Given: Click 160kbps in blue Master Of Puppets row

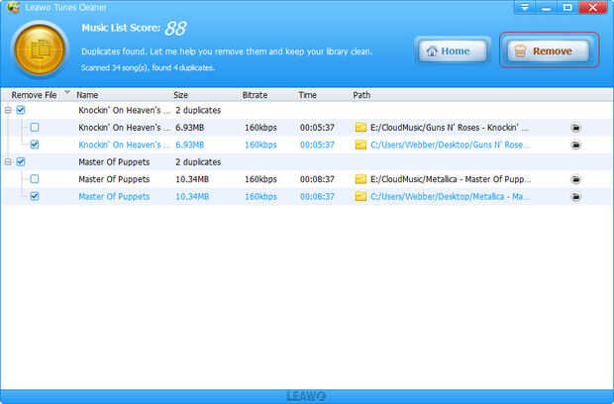Looking at the screenshot, I should (x=260, y=196).
